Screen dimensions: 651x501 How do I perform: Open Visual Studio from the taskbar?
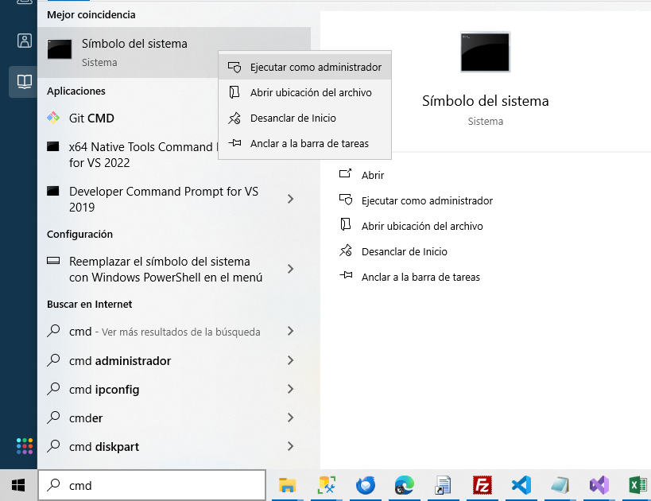pos(599,485)
